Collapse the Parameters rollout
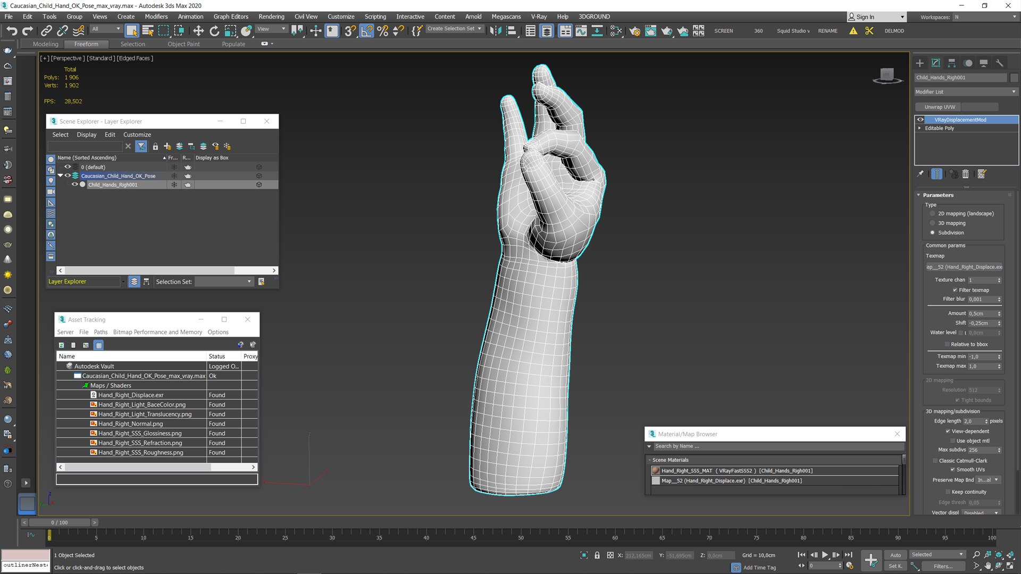Screen dimensions: 1021x574 [x=918, y=195]
